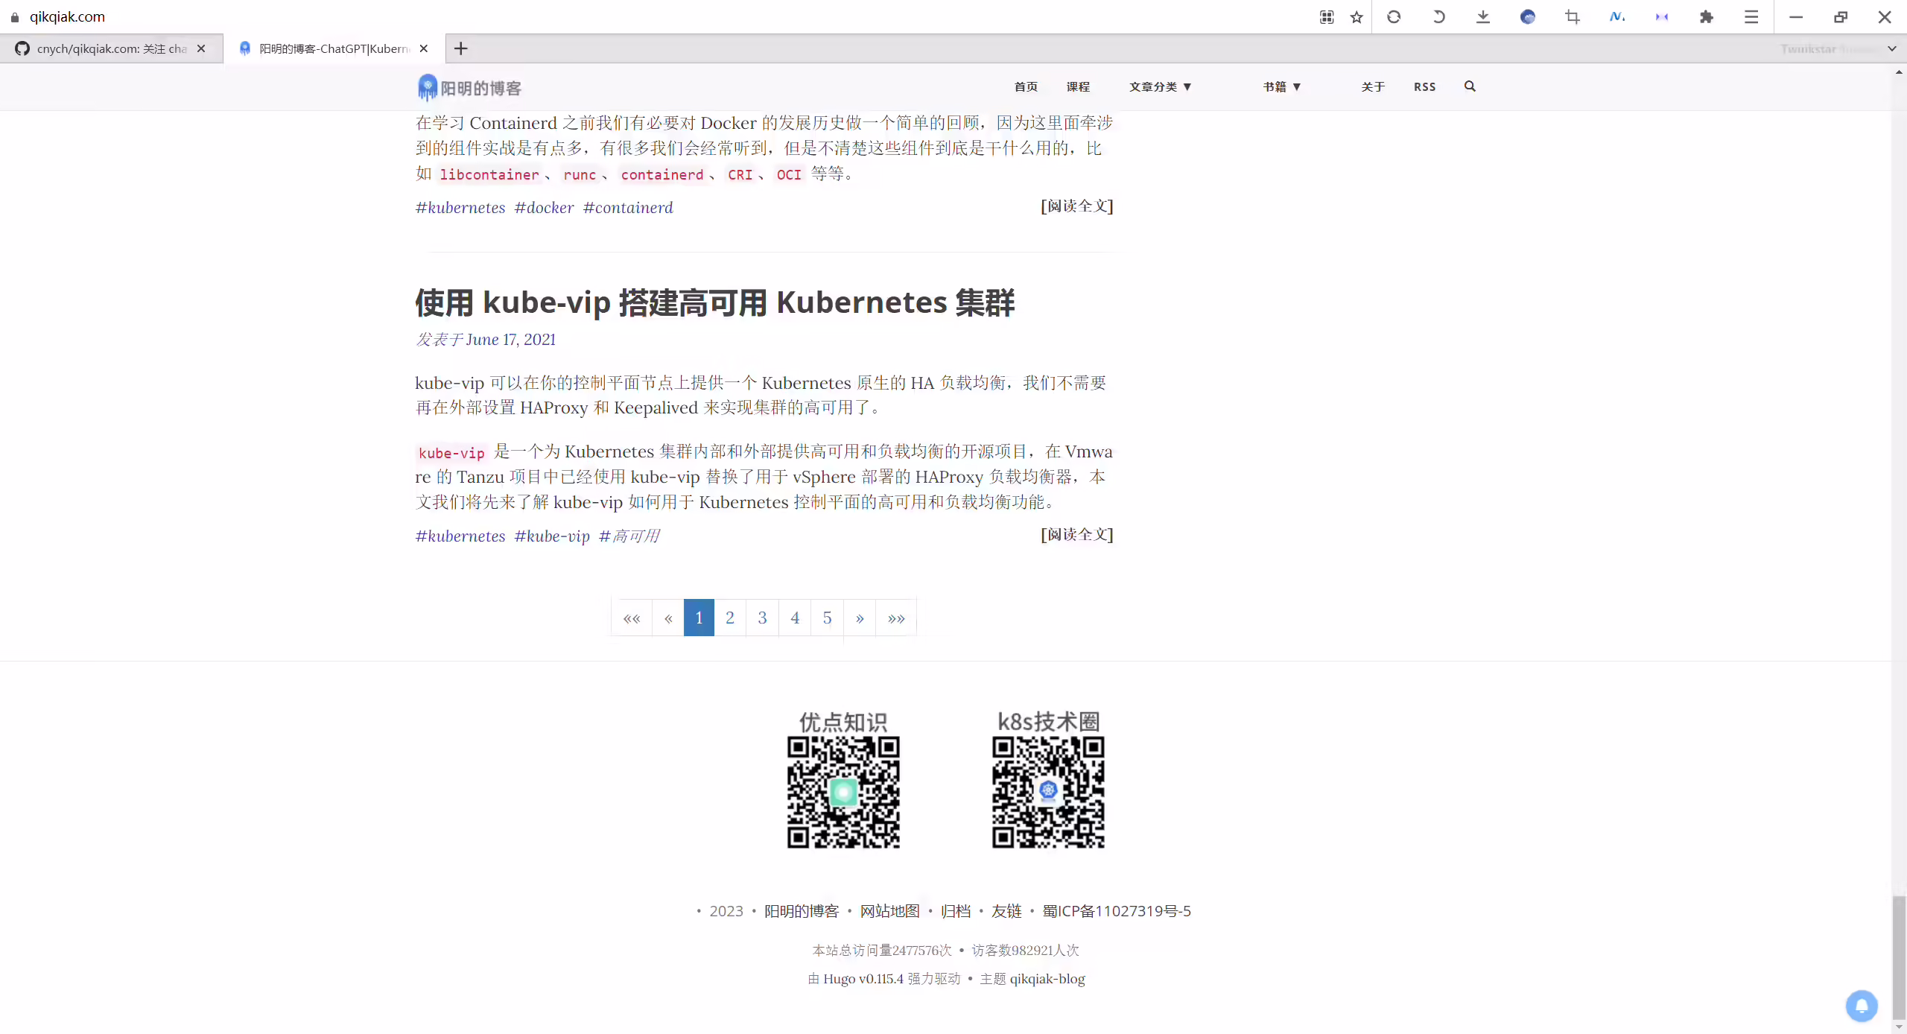Click the blue notification bell button
This screenshot has width=1907, height=1034.
(x=1862, y=1006)
